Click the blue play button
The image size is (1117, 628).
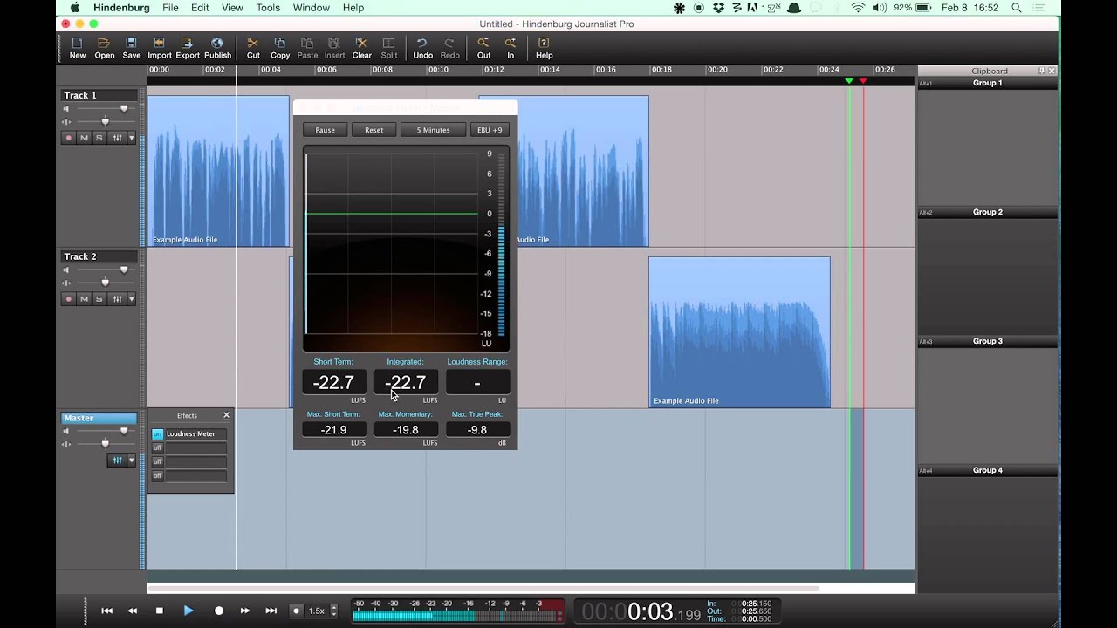[188, 611]
